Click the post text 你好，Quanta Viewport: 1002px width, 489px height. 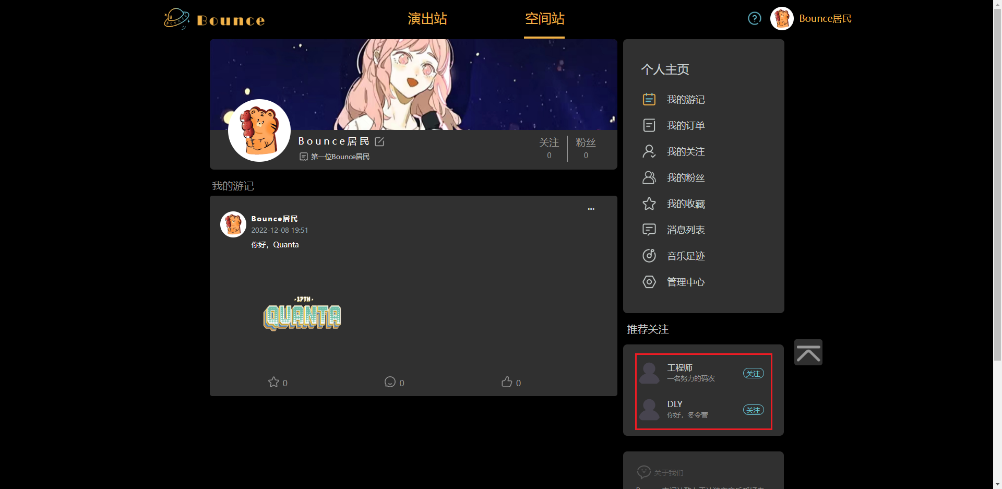tap(275, 245)
